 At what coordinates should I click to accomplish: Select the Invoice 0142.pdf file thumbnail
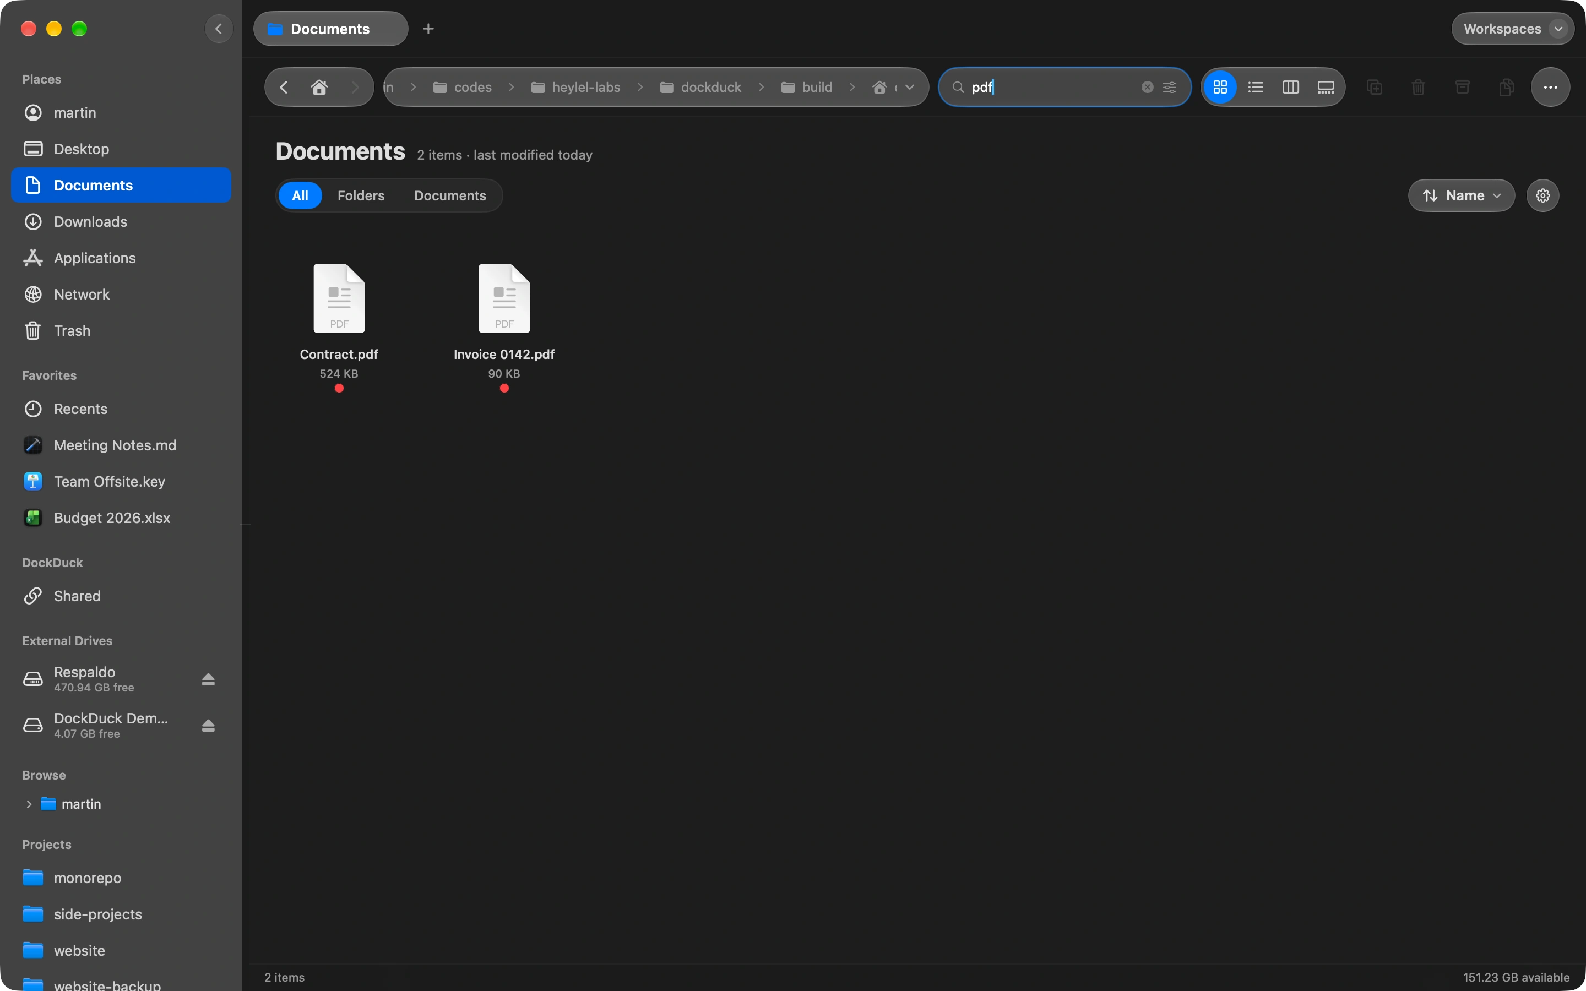click(x=504, y=299)
